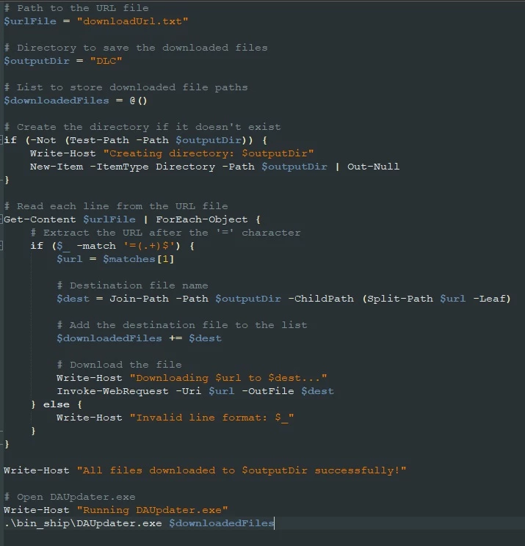Click the comment '# Destination file name'
This screenshot has height=546, width=525.
[132, 286]
